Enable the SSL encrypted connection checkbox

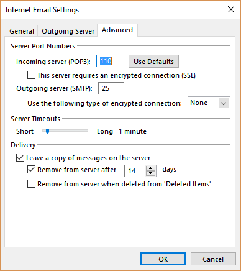tap(31, 75)
